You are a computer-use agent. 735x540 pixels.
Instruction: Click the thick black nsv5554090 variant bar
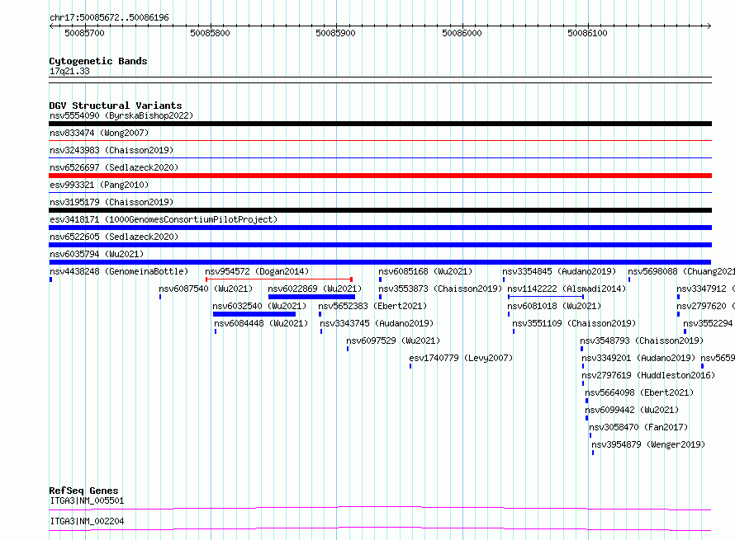click(380, 124)
